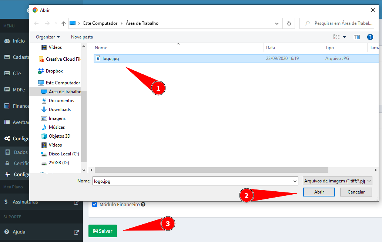This screenshot has width=382, height=242.
Task: Click the up-folder arrow in the dialog
Action: [64, 23]
